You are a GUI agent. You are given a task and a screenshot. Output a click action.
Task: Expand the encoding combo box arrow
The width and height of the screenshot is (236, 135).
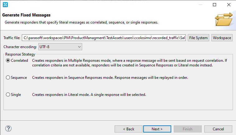click(x=79, y=47)
